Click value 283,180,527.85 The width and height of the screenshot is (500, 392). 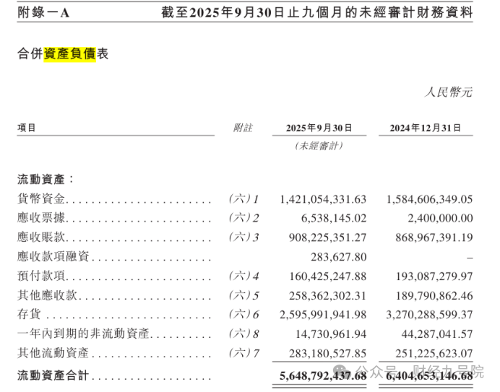(328, 354)
